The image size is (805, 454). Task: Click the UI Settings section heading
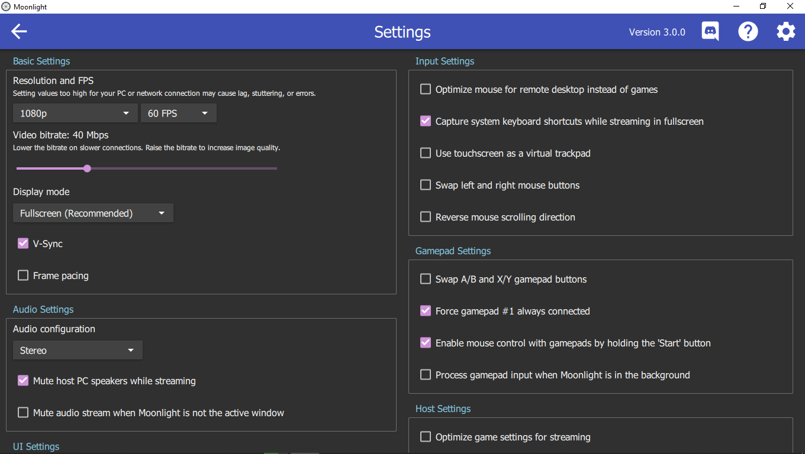pos(36,446)
